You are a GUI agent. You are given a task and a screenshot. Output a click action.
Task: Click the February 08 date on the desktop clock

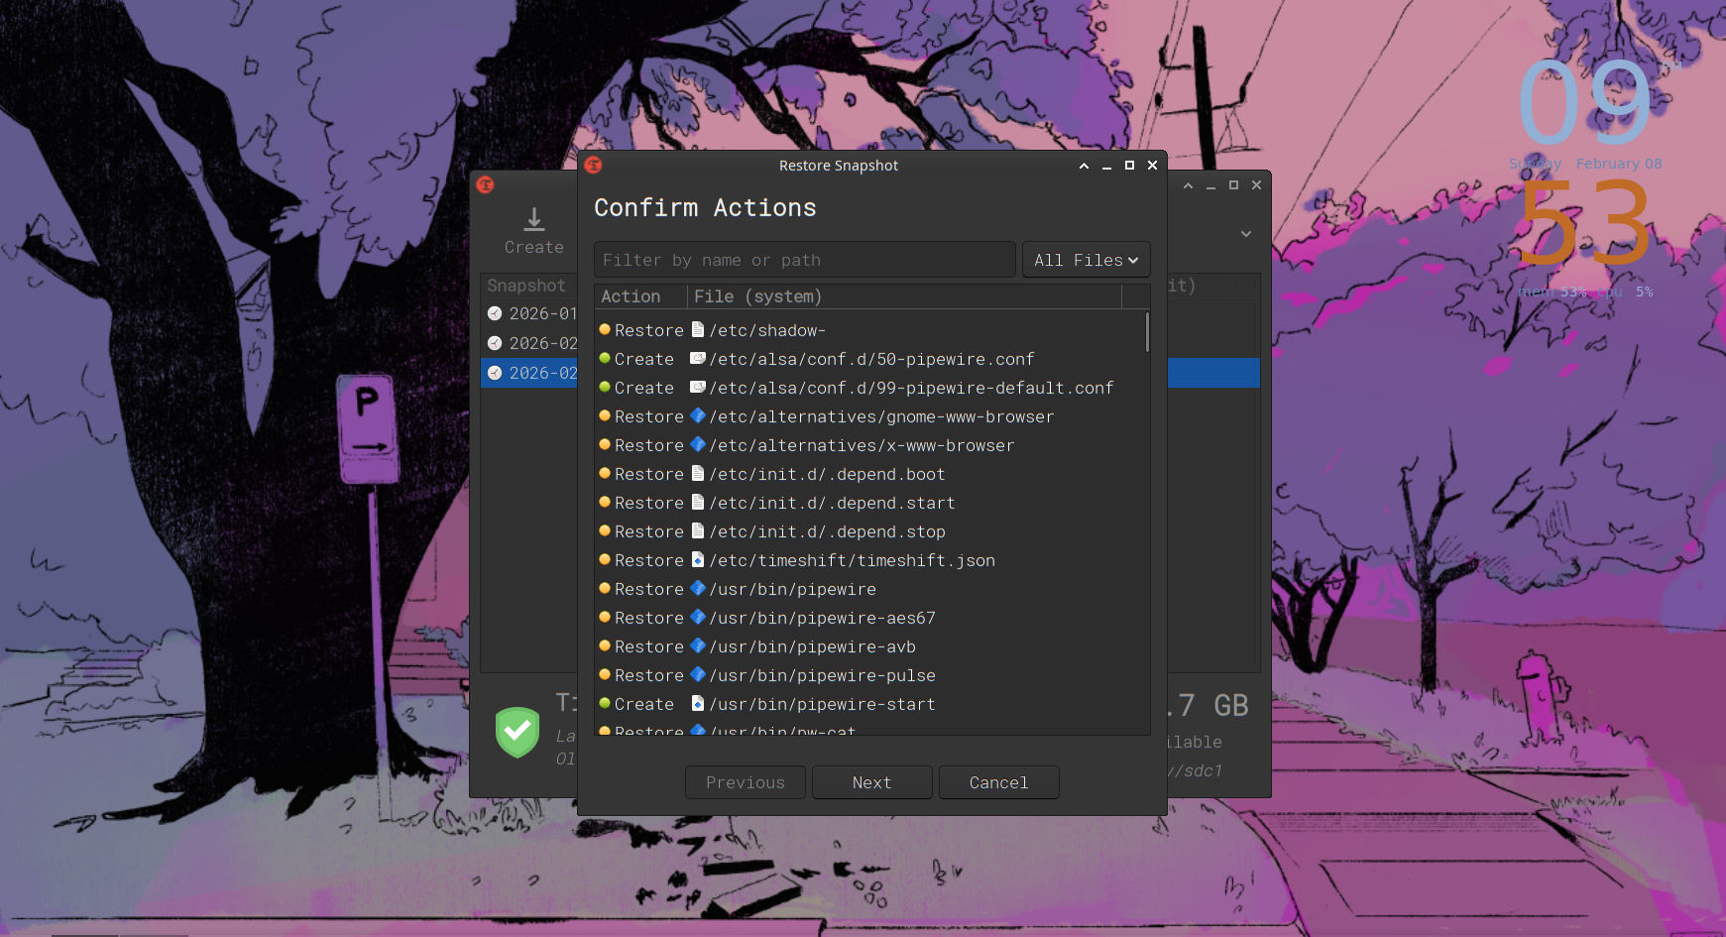(1619, 164)
